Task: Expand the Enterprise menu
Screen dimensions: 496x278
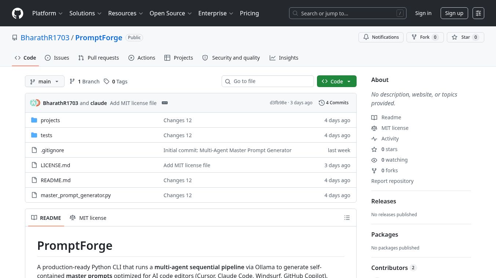Action: tap(216, 13)
